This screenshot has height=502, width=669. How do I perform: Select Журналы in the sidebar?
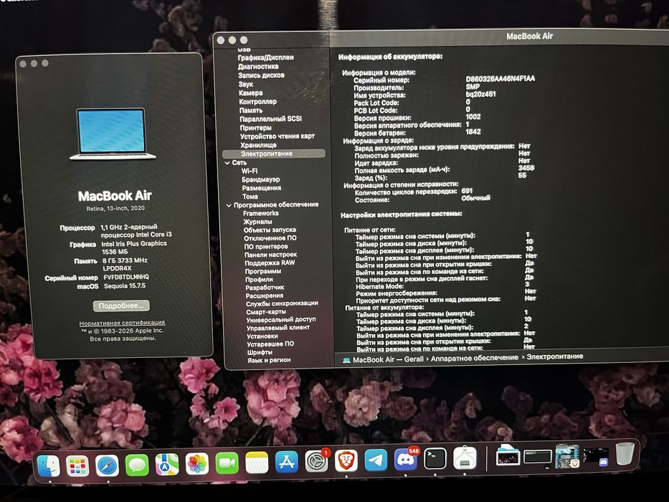[x=257, y=222]
